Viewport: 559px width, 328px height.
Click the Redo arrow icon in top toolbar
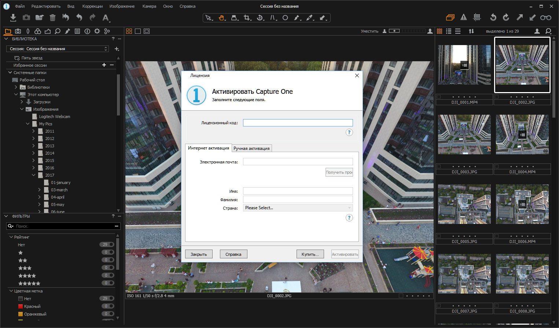pyautogui.click(x=92, y=17)
